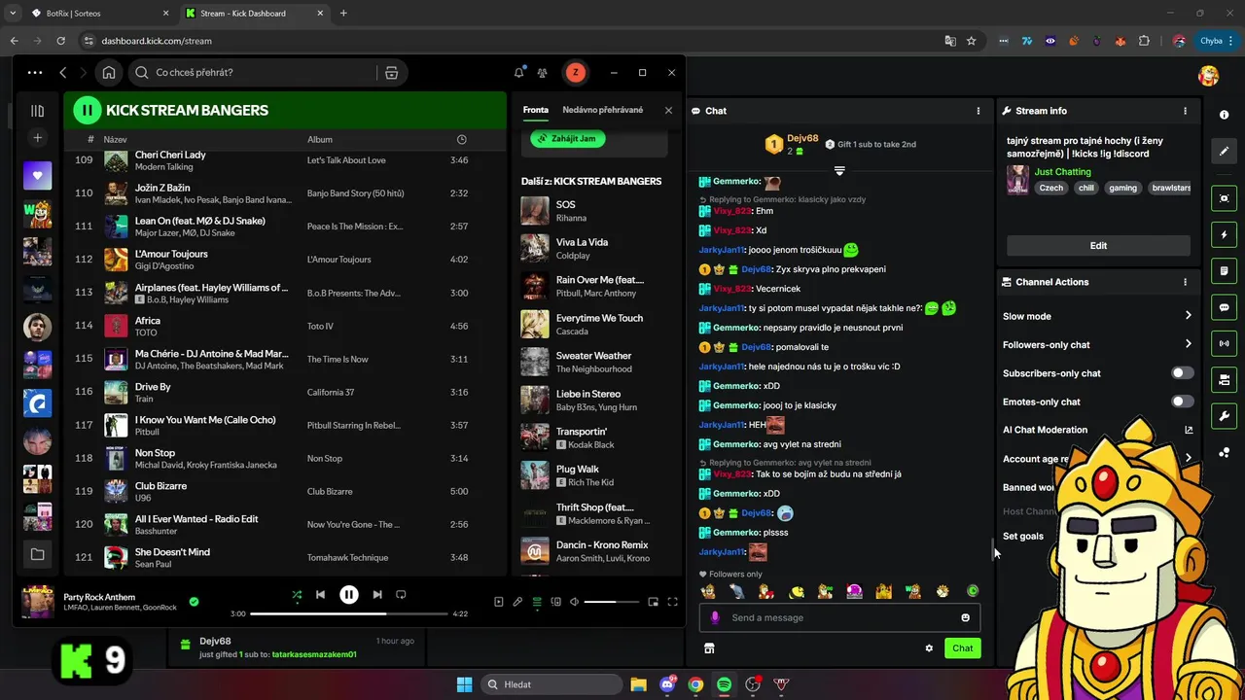This screenshot has width=1245, height=700.
Task: Create playlist with plus icon in sidebar
Action: 37,138
